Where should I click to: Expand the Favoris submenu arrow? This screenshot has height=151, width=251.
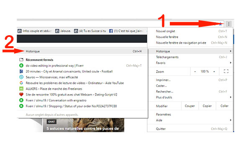(x=231, y=63)
